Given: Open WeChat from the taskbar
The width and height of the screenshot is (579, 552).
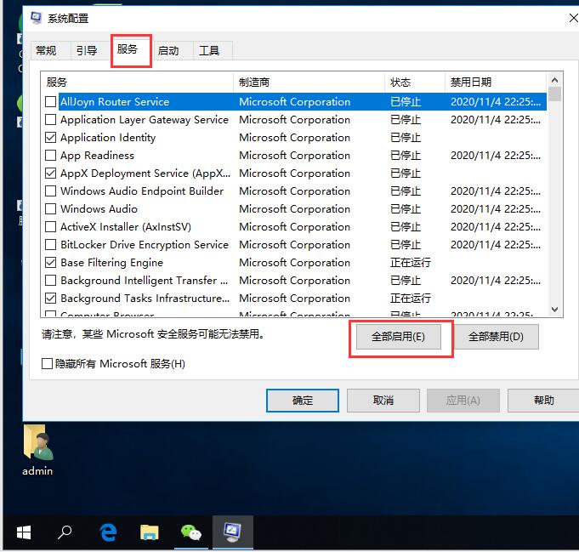Looking at the screenshot, I should pyautogui.click(x=191, y=532).
